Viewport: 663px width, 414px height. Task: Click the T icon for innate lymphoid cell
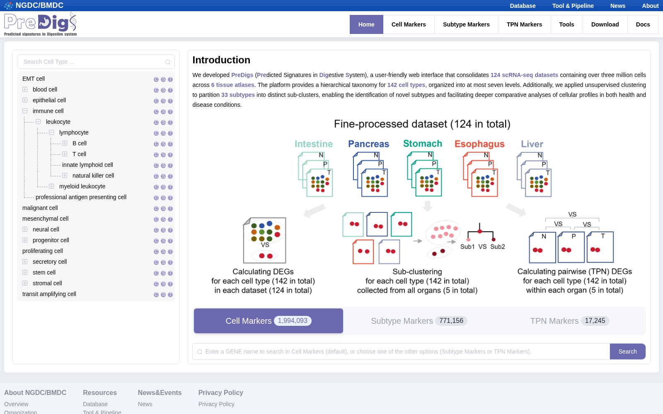(x=170, y=166)
